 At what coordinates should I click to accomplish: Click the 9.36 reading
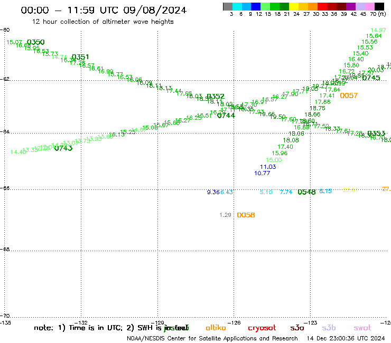[213, 192]
